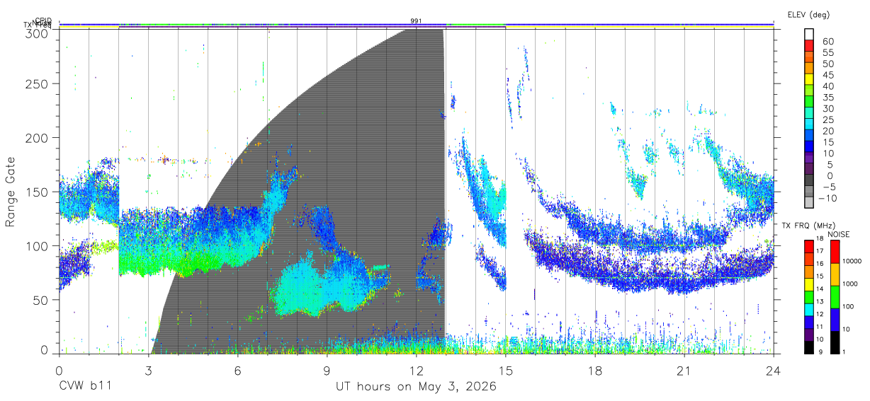Click the 100 tick label on y-axis
Image resolution: width=870 pixels, height=401 pixels.
(38, 245)
